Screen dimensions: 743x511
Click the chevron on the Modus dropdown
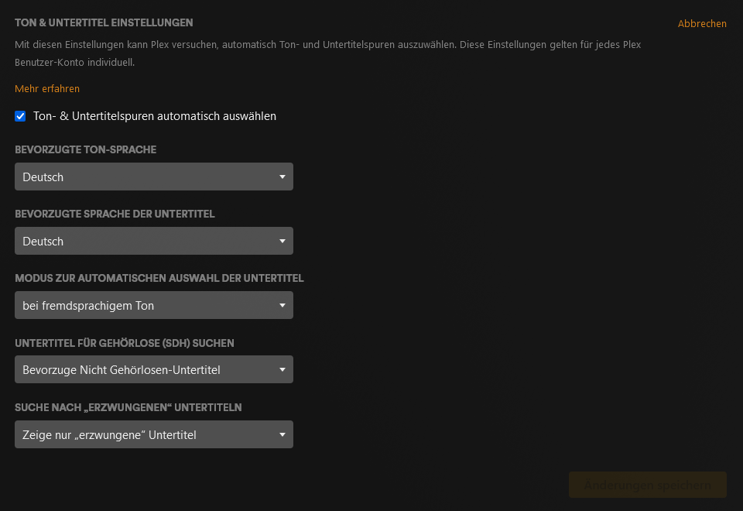(283, 305)
